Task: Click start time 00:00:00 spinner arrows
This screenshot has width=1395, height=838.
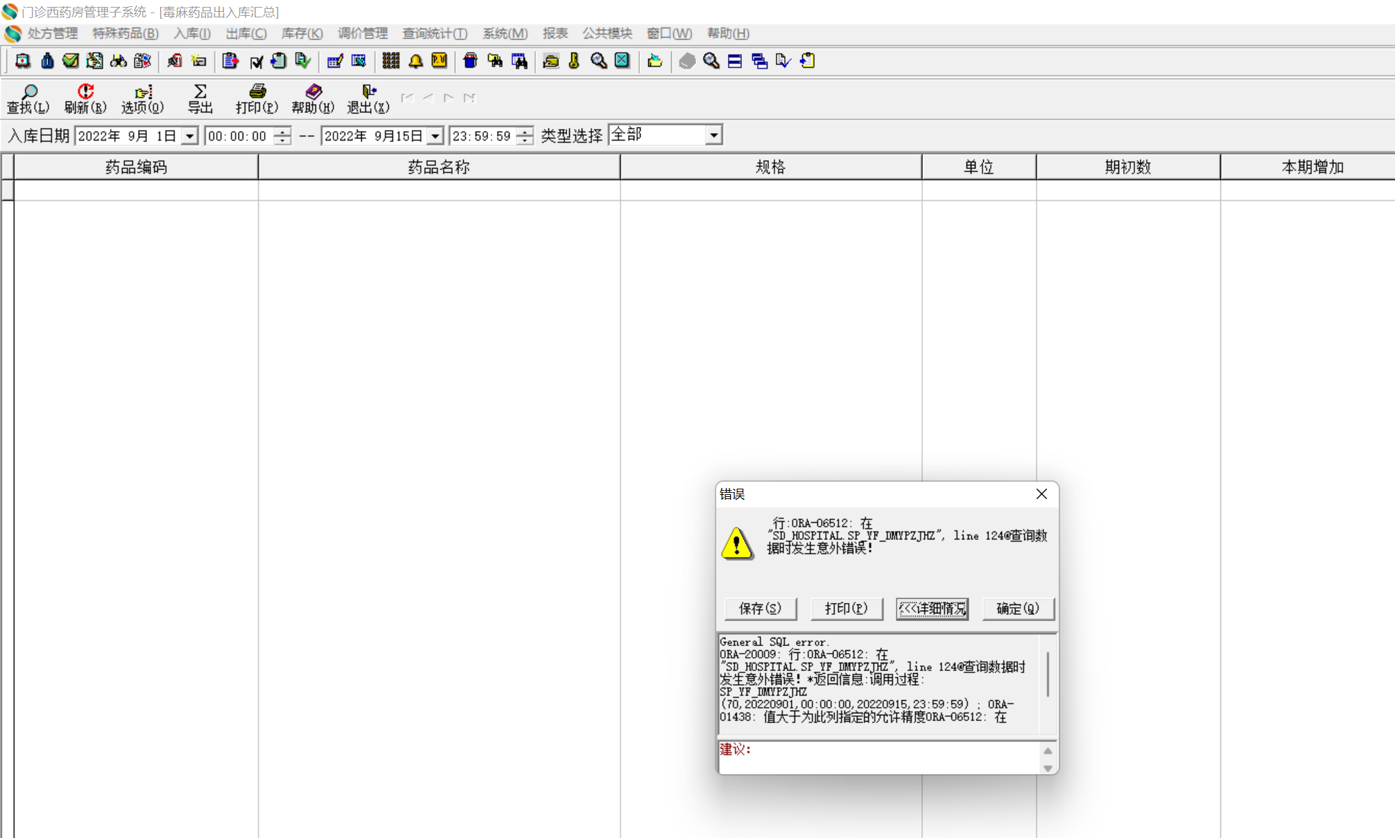Action: (x=282, y=136)
